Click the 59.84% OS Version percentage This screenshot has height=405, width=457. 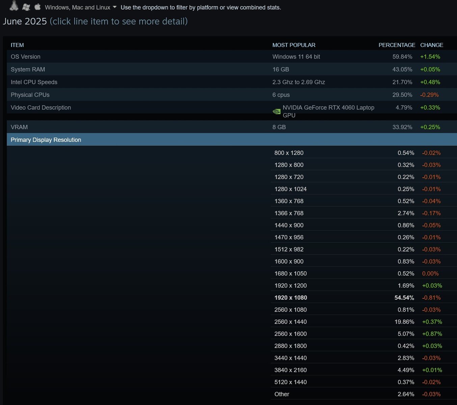pyautogui.click(x=402, y=57)
